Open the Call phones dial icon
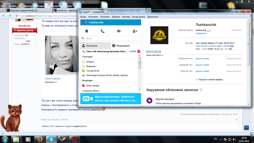Screen dimensions: 254x143 [103, 31]
